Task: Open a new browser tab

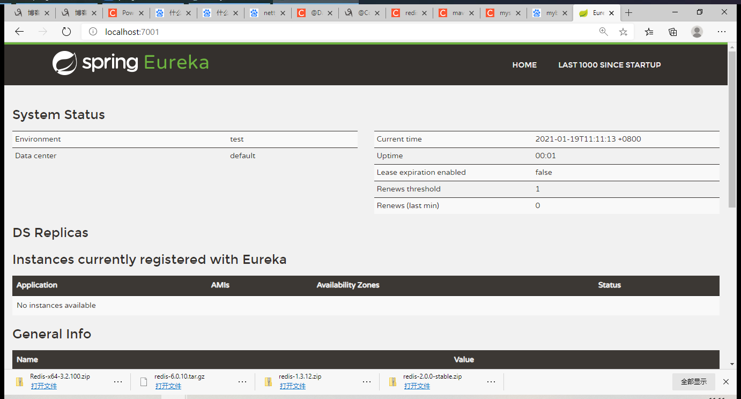Action: (x=629, y=13)
